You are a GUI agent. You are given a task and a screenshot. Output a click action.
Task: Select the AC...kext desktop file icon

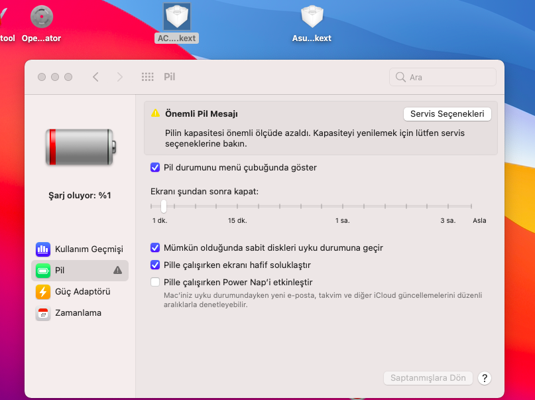click(x=177, y=17)
